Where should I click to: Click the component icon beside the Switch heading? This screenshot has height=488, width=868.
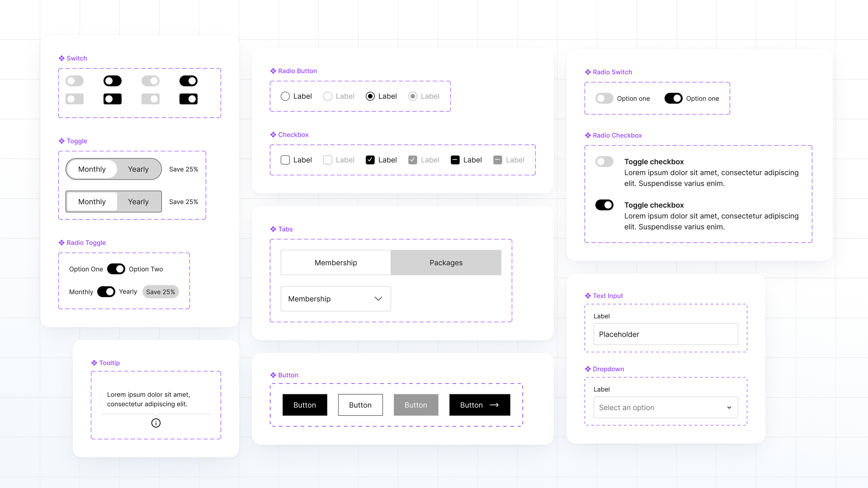[61, 58]
